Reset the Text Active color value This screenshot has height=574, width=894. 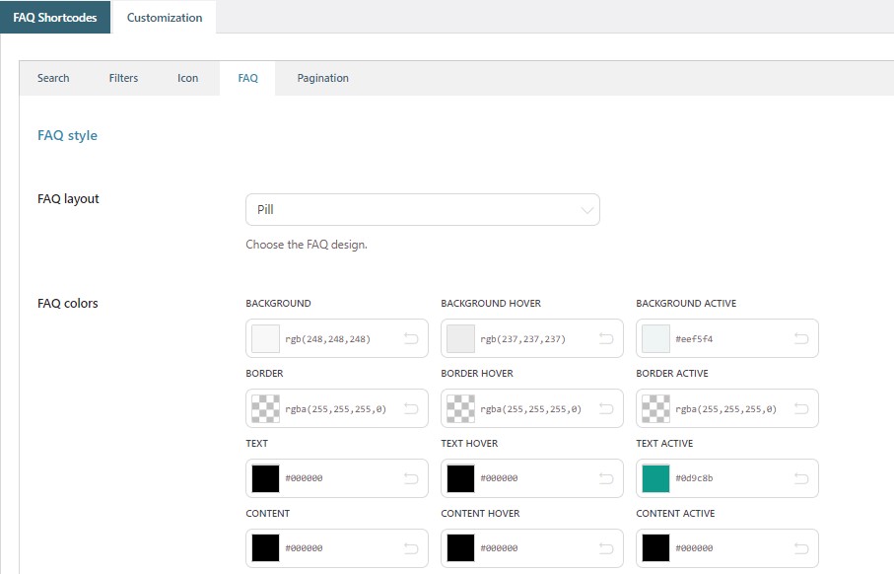click(801, 478)
